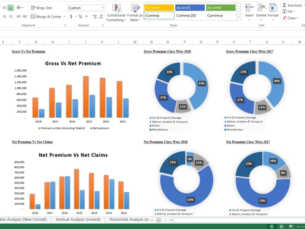This screenshot has height=229, width=305.
Task: Select heading Net Premium Class Wise 2018
Action: click(166, 142)
